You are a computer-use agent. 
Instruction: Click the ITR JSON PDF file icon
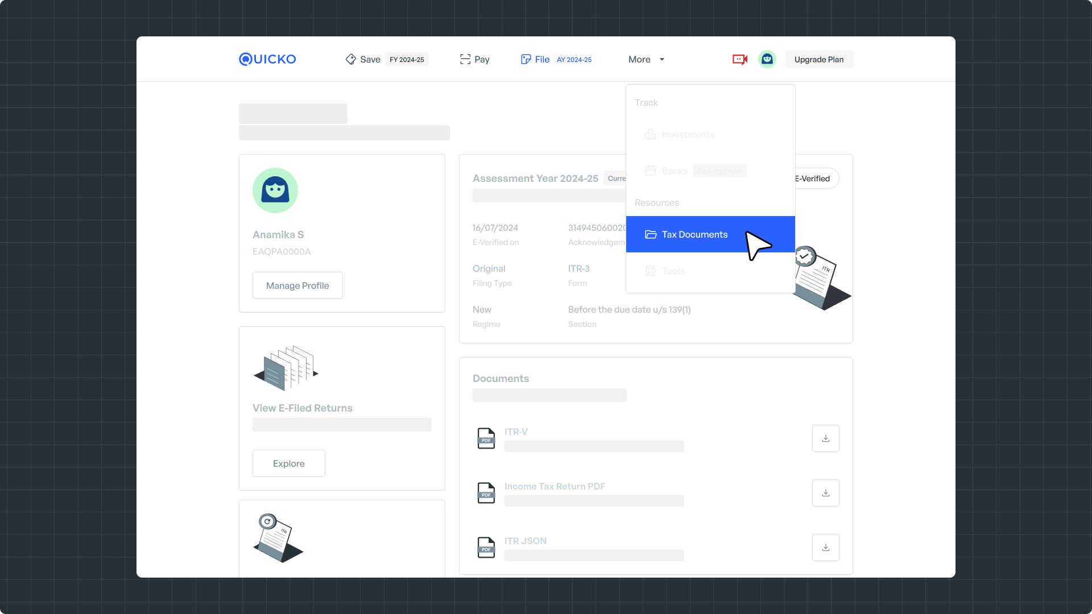(x=486, y=547)
